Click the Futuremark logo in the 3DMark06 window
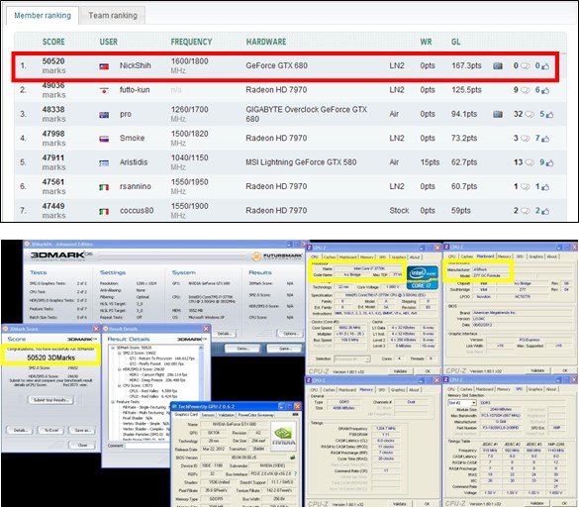Image resolution: width=579 pixels, height=509 pixels. [x=277, y=255]
